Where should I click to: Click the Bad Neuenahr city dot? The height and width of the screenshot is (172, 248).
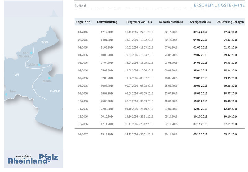(x=31, y=53)
